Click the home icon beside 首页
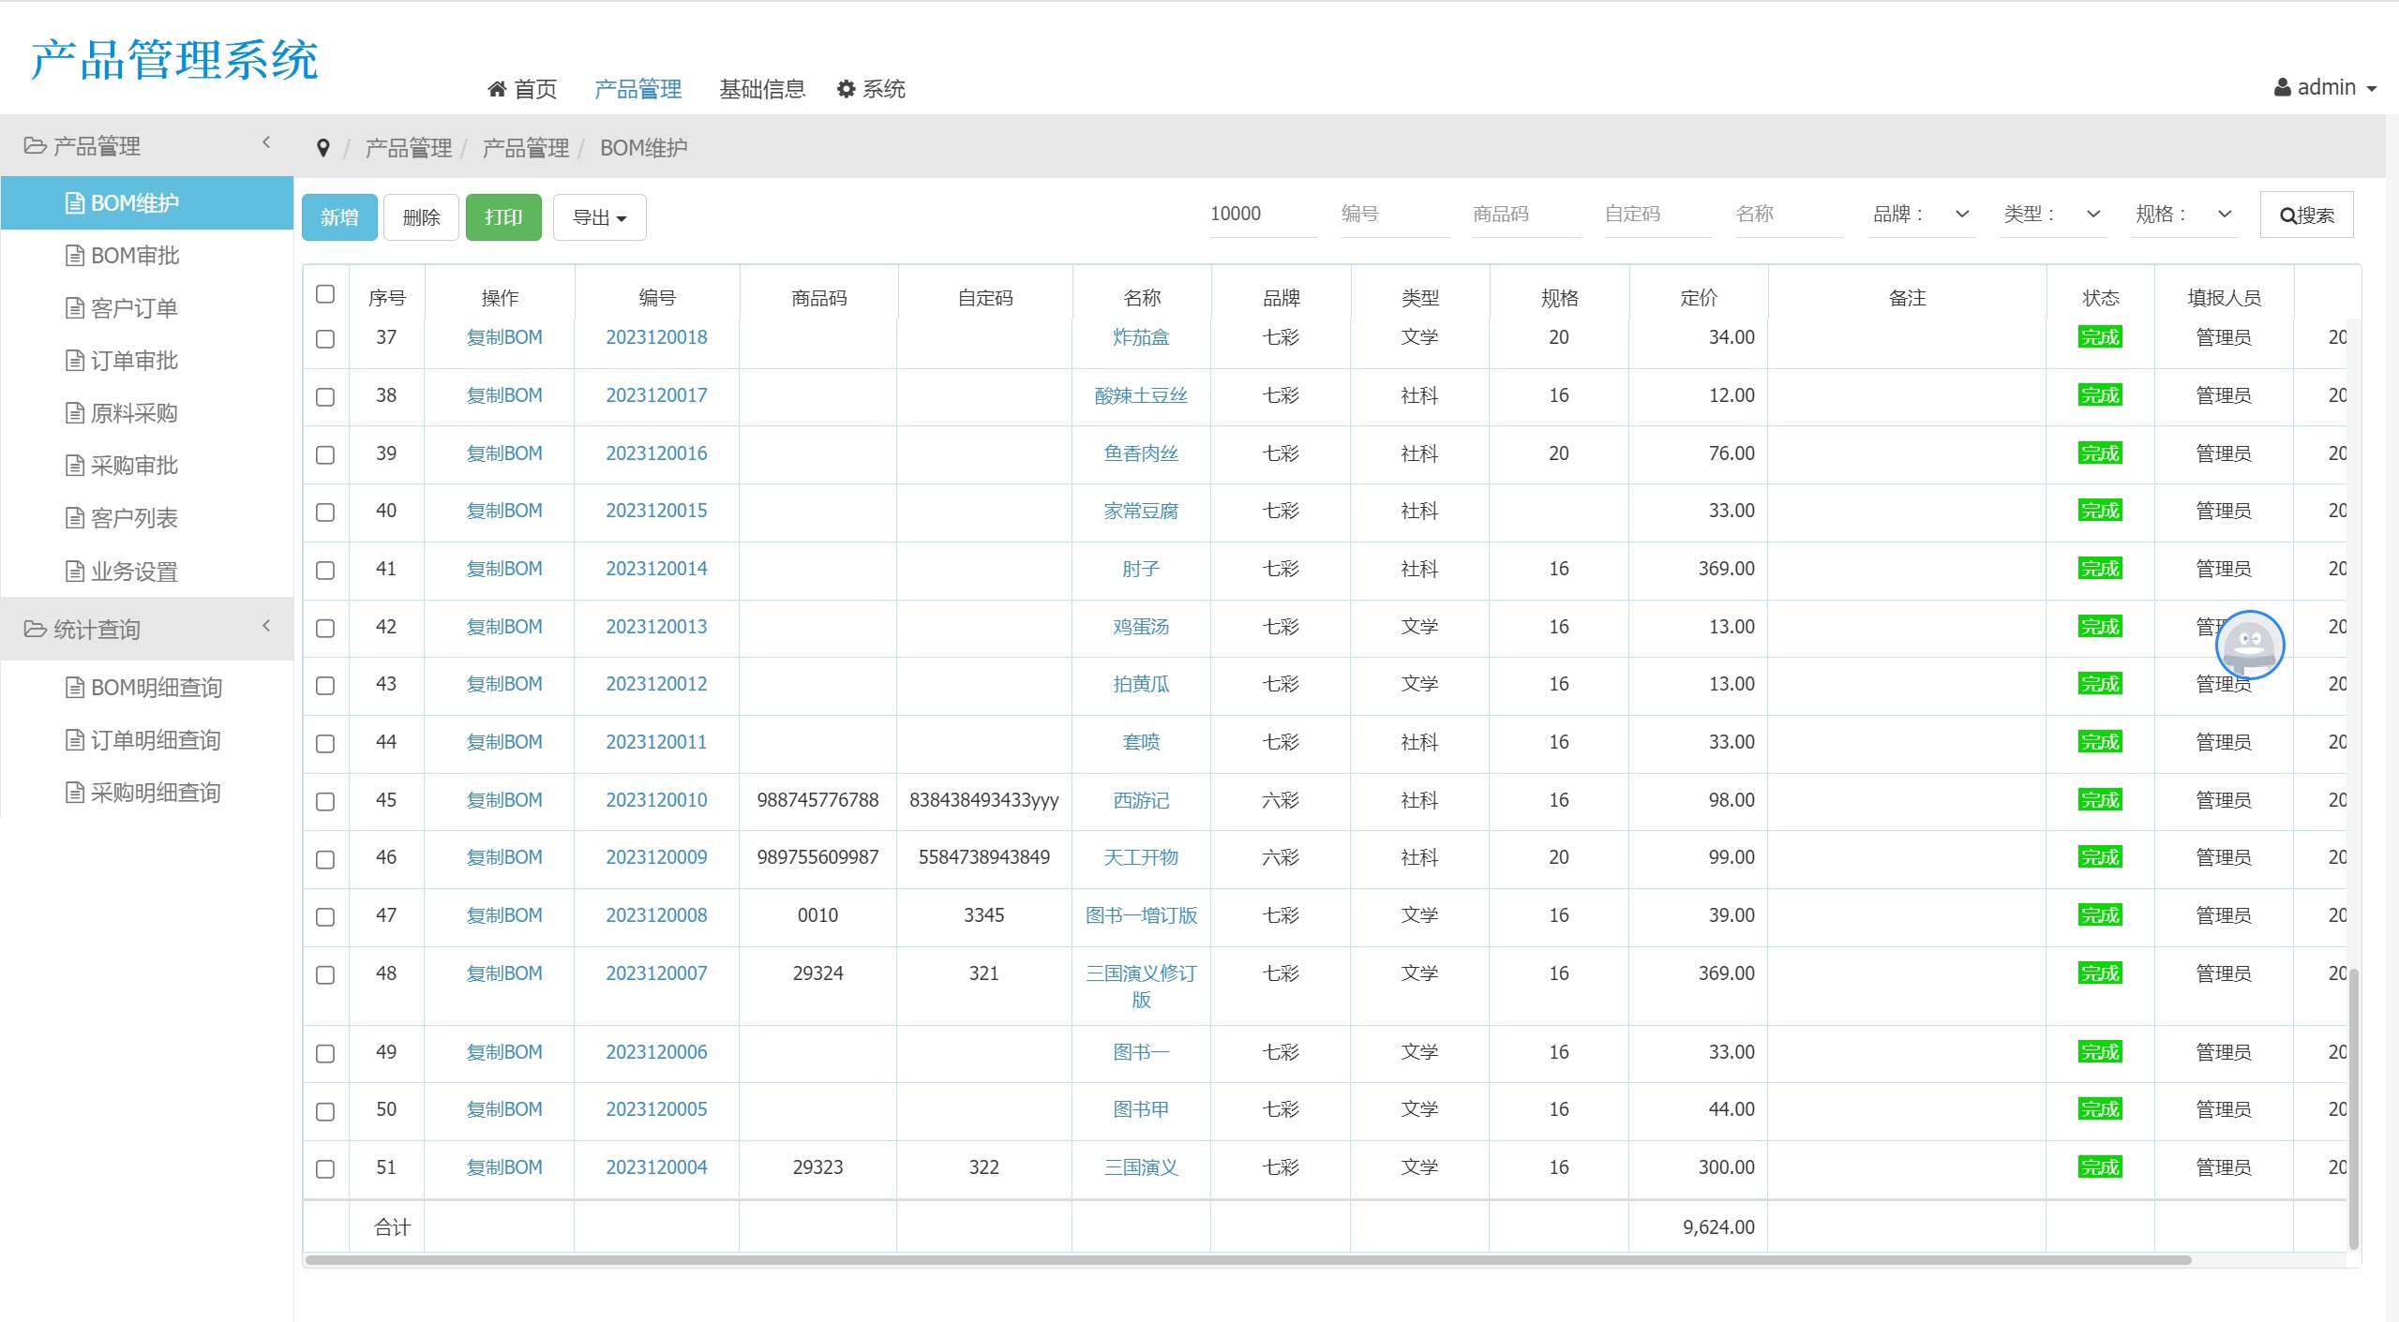 click(x=497, y=89)
